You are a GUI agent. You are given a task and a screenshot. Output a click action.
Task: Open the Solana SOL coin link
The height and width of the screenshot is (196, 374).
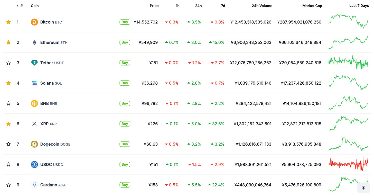tap(51, 83)
